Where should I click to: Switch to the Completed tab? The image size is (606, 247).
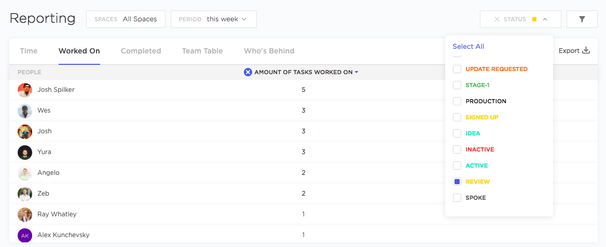click(x=141, y=51)
